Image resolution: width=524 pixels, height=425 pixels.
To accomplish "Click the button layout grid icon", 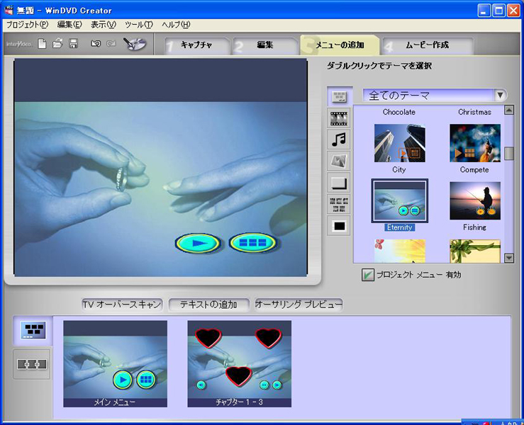I will coord(339,205).
